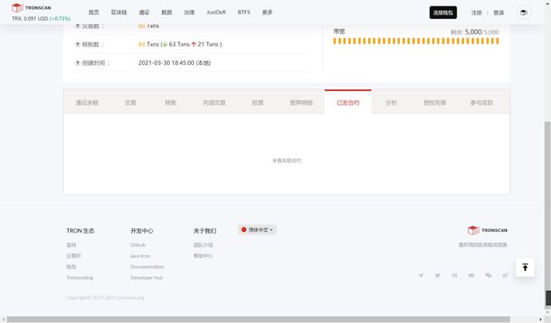551x323 pixels.
Task: Click the Copyright 2017-2021 tronscan.org text
Action: (x=105, y=297)
